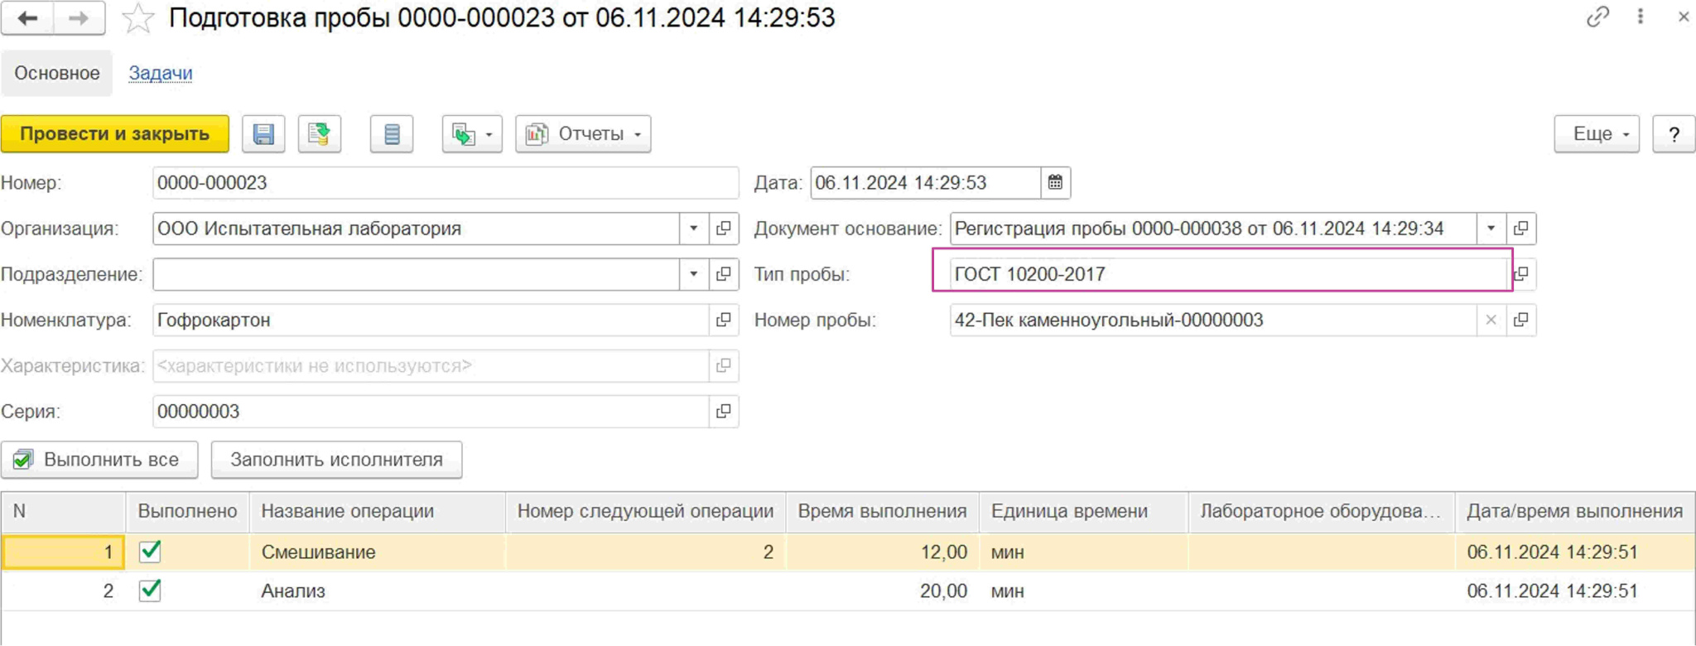The width and height of the screenshot is (1696, 646).
Task: Expand the Организация dropdown list
Action: tap(694, 229)
